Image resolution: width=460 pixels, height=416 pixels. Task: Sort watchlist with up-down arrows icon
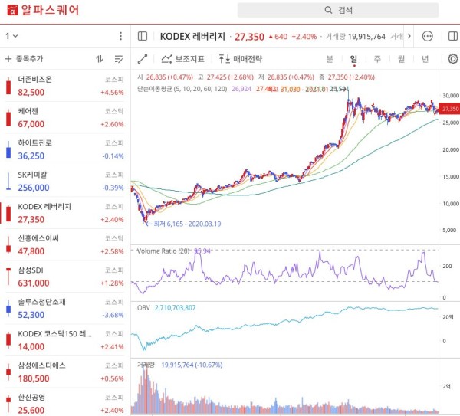click(100, 59)
